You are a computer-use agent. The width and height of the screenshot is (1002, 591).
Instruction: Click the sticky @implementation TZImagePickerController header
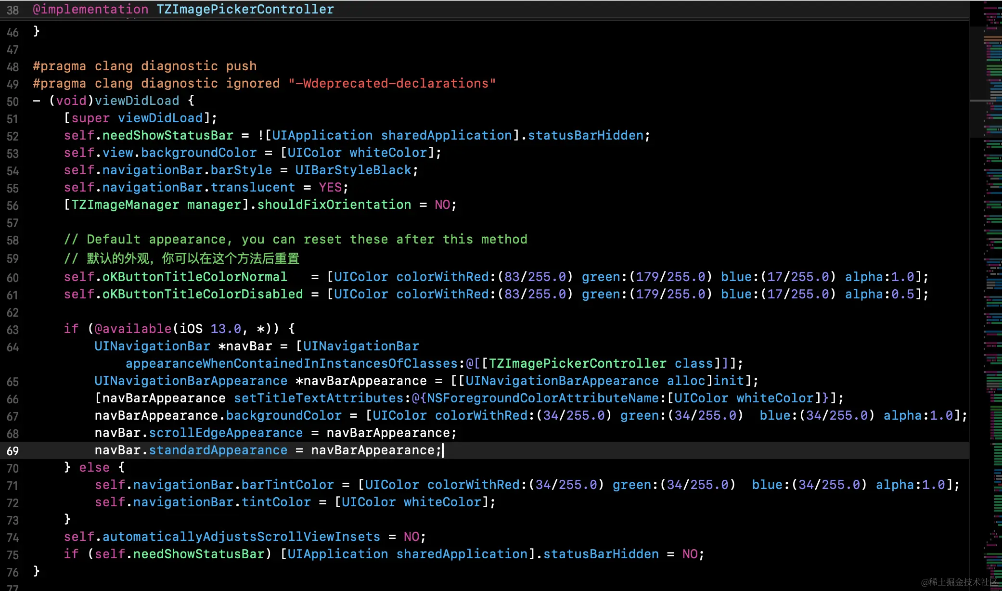coord(183,9)
